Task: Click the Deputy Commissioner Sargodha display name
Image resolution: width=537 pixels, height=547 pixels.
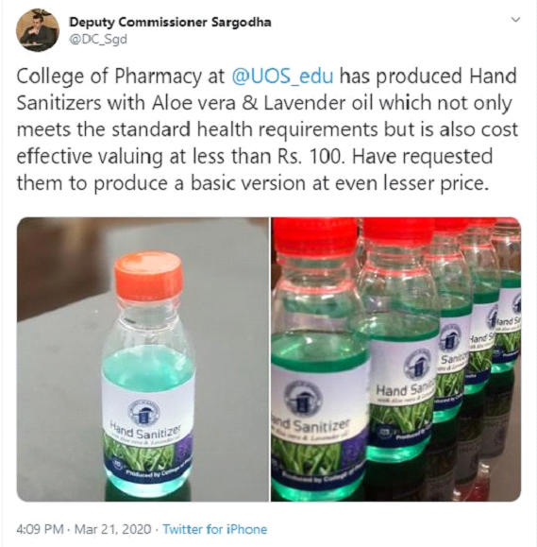Action: point(170,22)
